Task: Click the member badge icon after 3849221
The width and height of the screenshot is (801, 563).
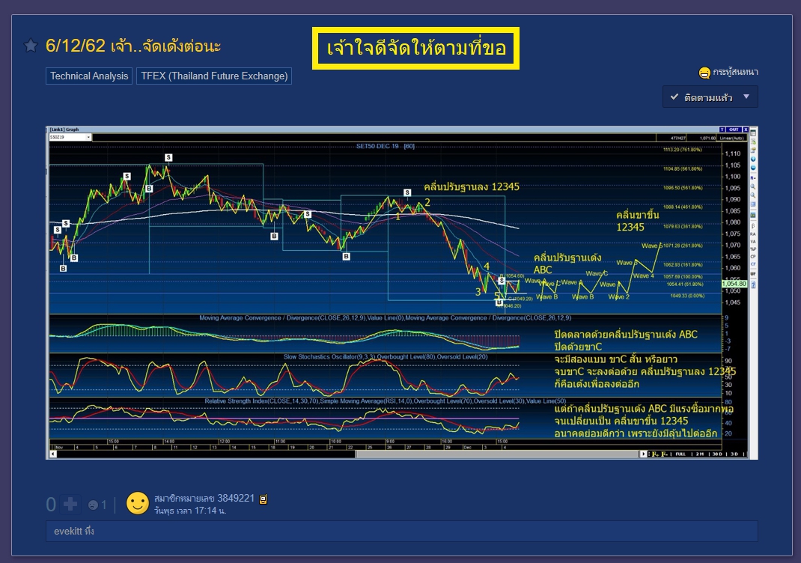Action: pyautogui.click(x=263, y=499)
